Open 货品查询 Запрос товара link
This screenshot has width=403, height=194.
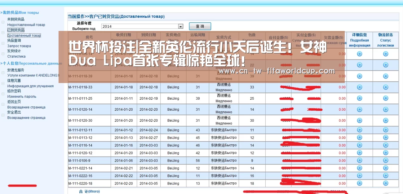coord(19,43)
